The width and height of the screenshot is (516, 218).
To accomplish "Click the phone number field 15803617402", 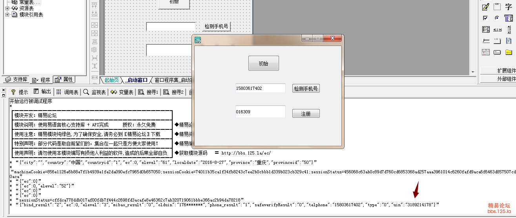I will 260,89.
